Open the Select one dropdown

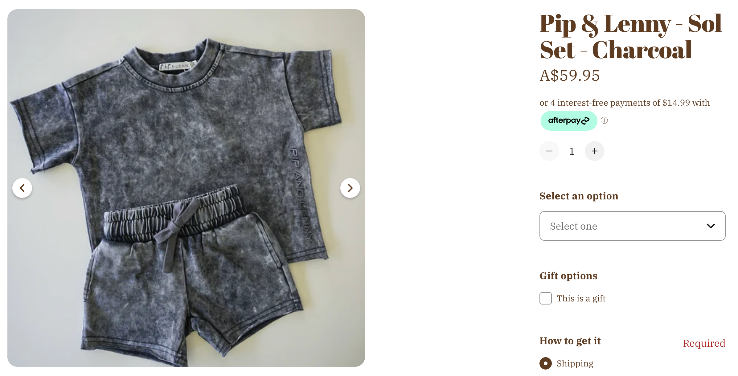pyautogui.click(x=632, y=226)
